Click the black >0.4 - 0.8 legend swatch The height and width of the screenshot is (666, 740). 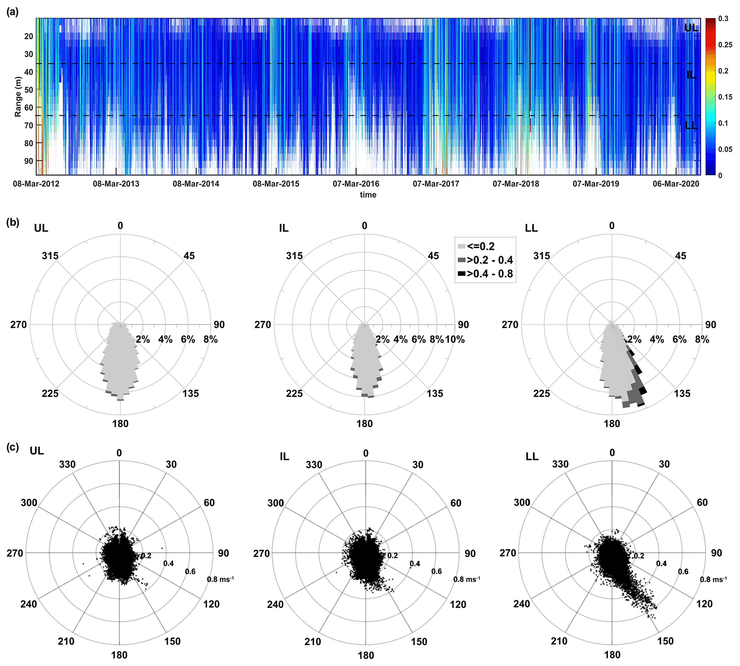(461, 274)
